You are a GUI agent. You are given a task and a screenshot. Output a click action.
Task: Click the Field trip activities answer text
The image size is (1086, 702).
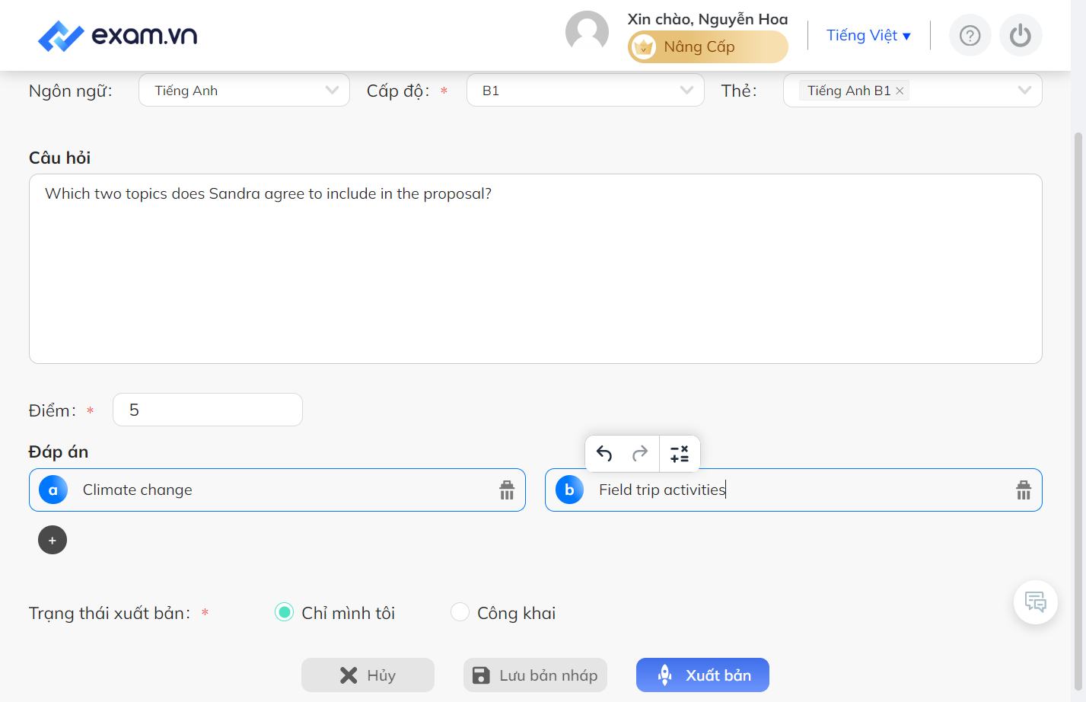pyautogui.click(x=662, y=490)
